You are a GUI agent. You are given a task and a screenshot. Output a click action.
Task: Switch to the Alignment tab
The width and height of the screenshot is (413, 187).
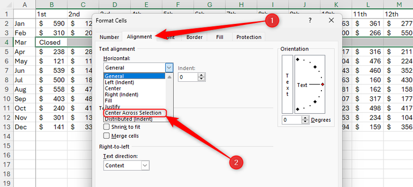click(139, 37)
